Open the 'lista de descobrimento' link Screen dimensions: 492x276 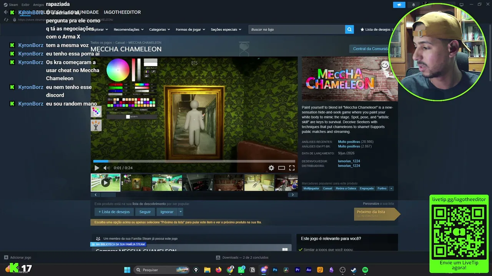[149, 204]
